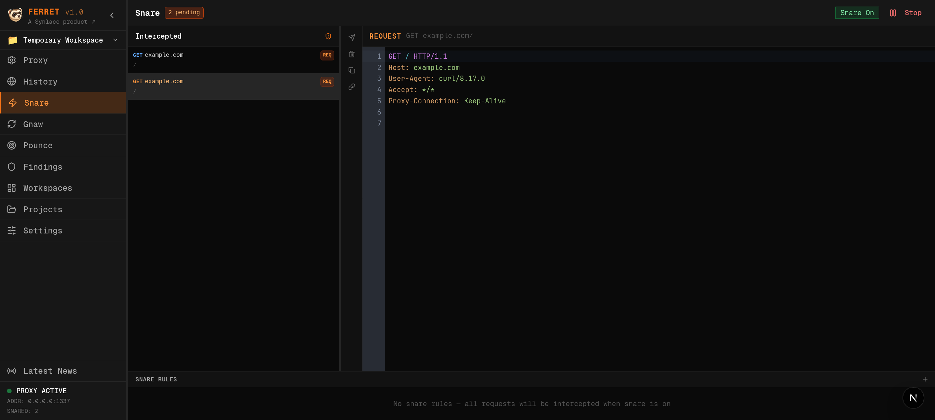Toggle the Snare On switch

pos(857,13)
